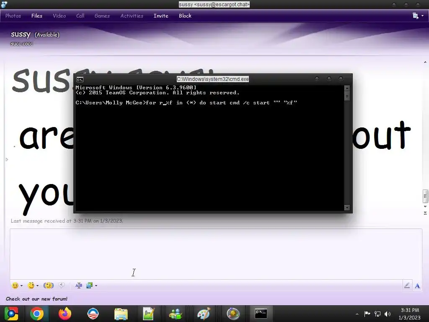The height and width of the screenshot is (322, 429).
Task: Open volume speaker tray icon
Action: [x=388, y=314]
